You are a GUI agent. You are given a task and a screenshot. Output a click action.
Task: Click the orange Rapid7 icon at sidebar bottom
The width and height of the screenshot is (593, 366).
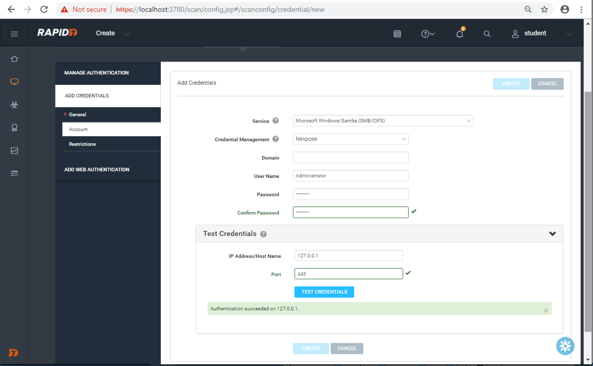click(13, 352)
